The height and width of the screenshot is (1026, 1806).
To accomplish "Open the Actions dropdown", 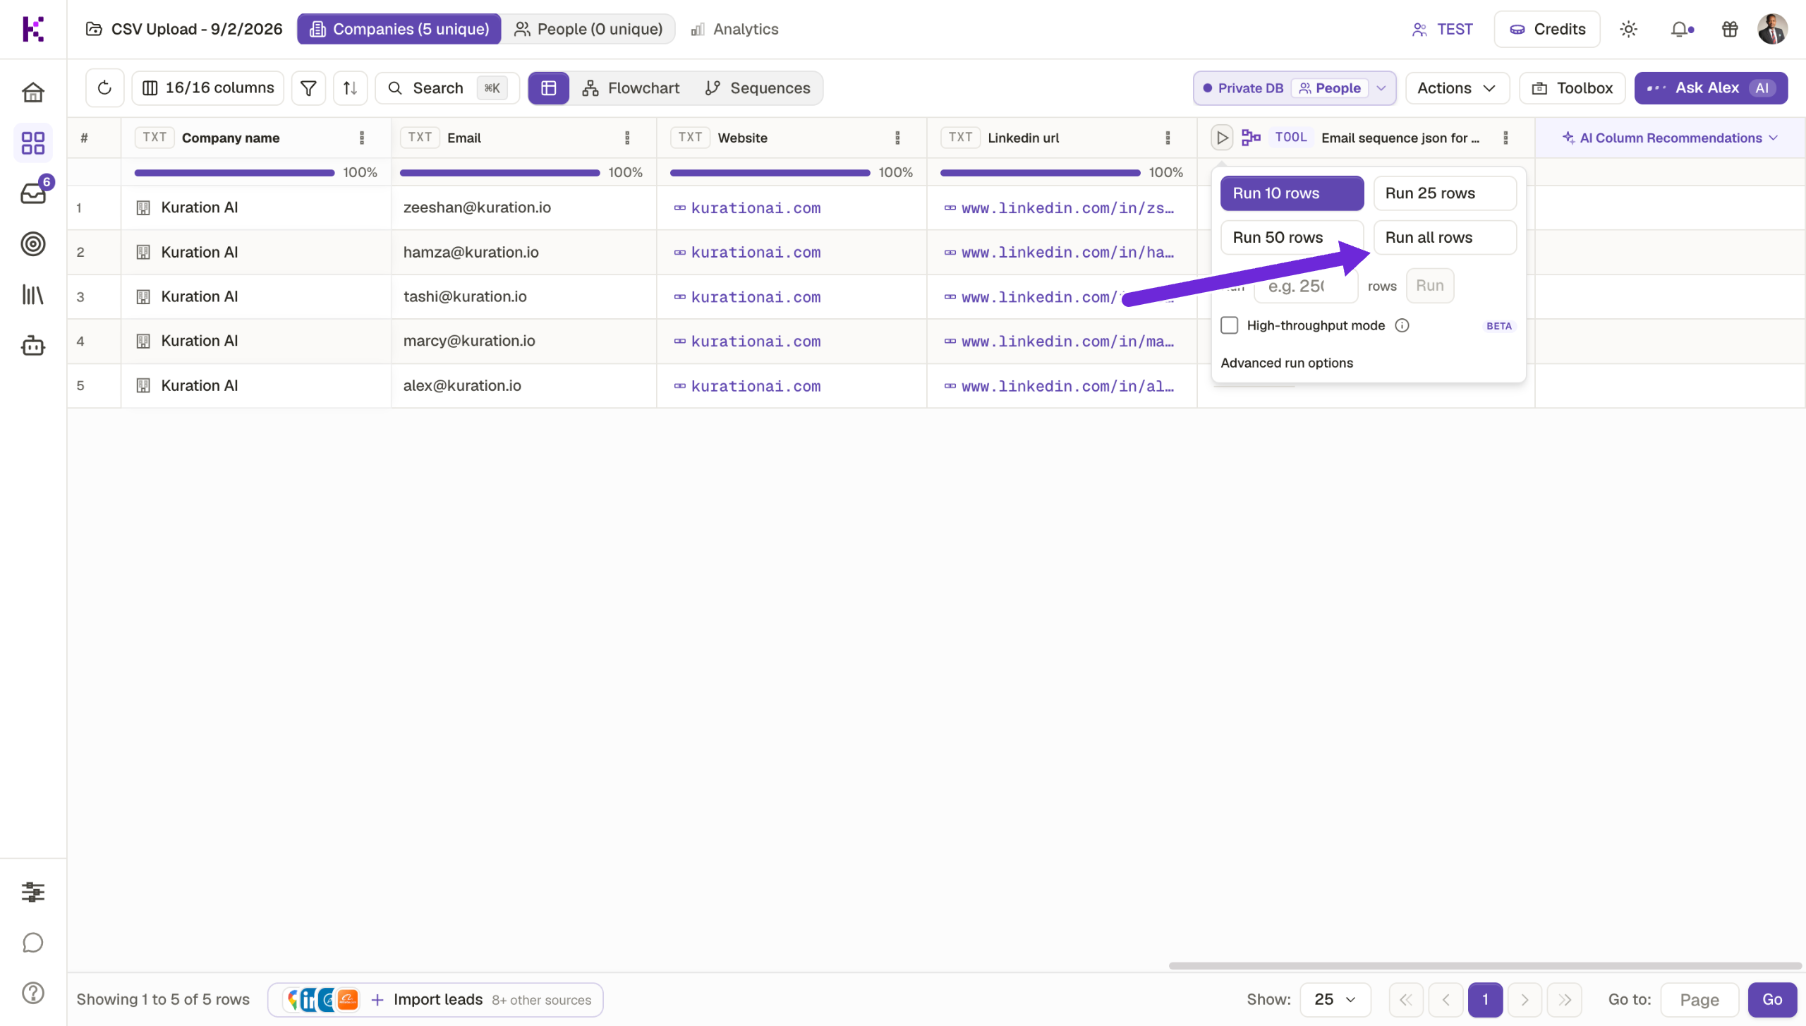I will (x=1457, y=88).
